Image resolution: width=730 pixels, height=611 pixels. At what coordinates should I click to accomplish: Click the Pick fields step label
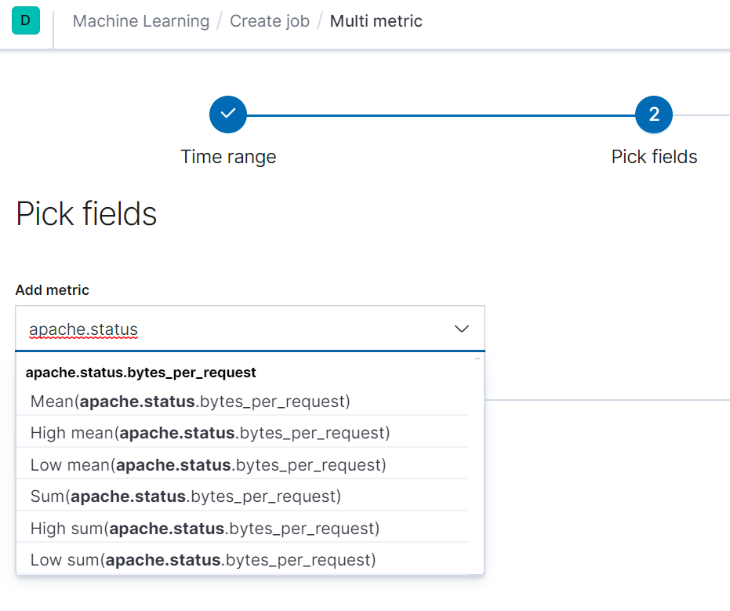[654, 157]
